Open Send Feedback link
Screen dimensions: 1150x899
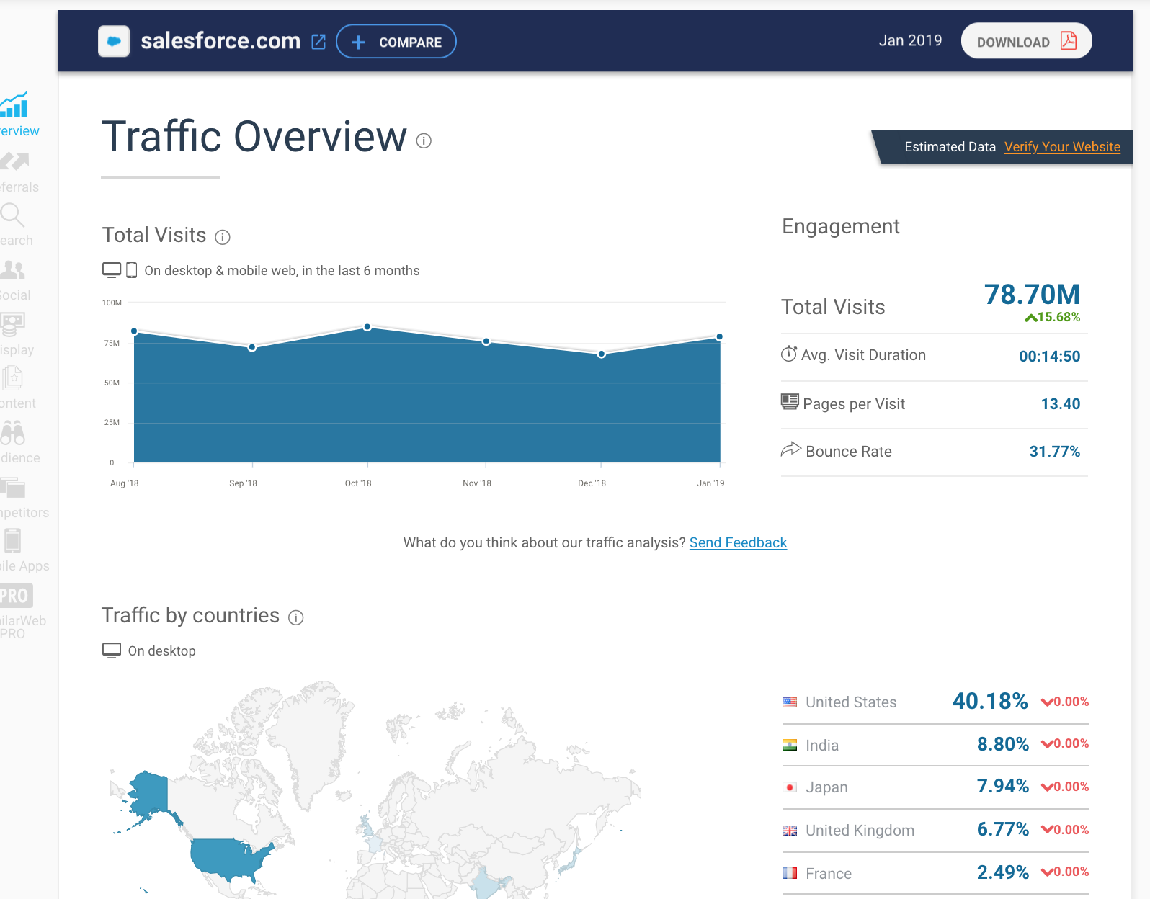(x=738, y=542)
